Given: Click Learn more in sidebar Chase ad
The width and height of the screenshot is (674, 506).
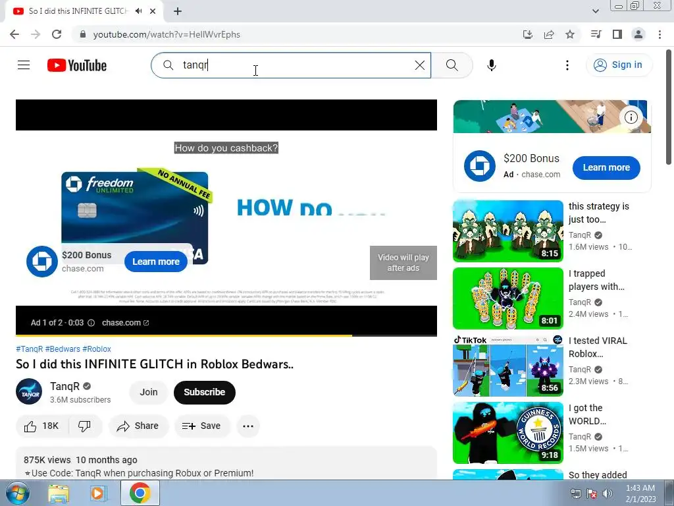Looking at the screenshot, I should pos(606,168).
